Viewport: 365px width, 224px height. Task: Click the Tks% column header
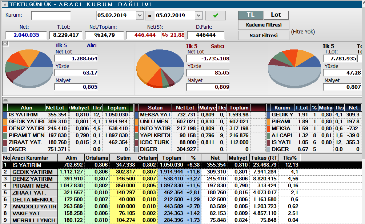click(x=290, y=158)
